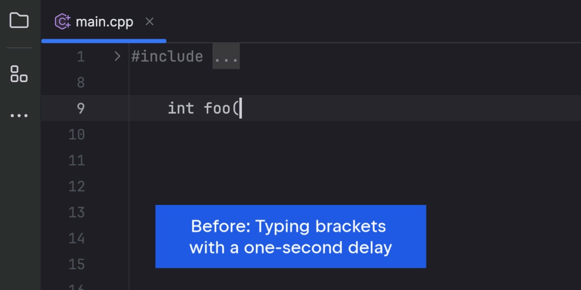This screenshot has height=290, width=581.
Task: Click the #include directive text
Action: pos(168,57)
